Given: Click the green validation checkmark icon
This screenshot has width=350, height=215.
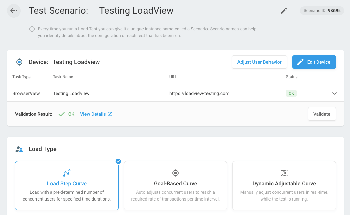Looking at the screenshot, I should (x=61, y=114).
